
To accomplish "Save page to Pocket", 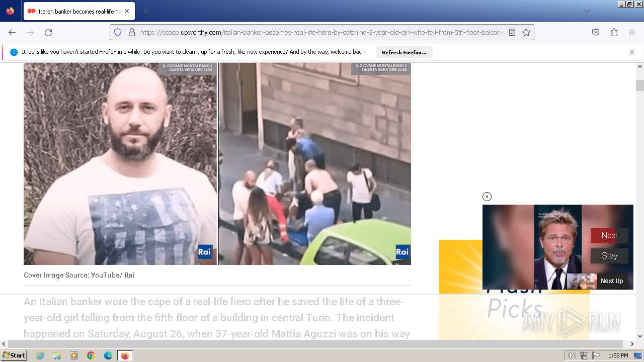I will (596, 32).
